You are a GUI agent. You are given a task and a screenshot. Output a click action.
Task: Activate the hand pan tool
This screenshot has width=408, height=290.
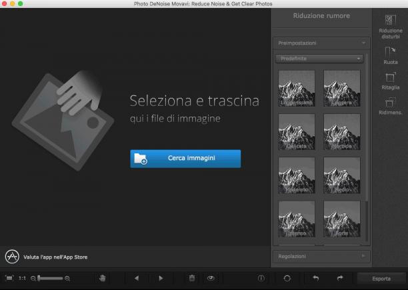103,278
